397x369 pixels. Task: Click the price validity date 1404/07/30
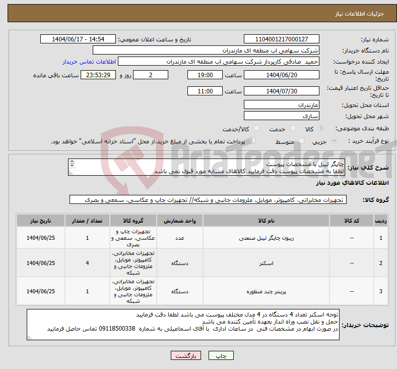coord(281,91)
